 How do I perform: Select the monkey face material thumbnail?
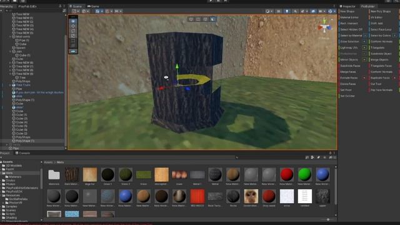pos(251,196)
